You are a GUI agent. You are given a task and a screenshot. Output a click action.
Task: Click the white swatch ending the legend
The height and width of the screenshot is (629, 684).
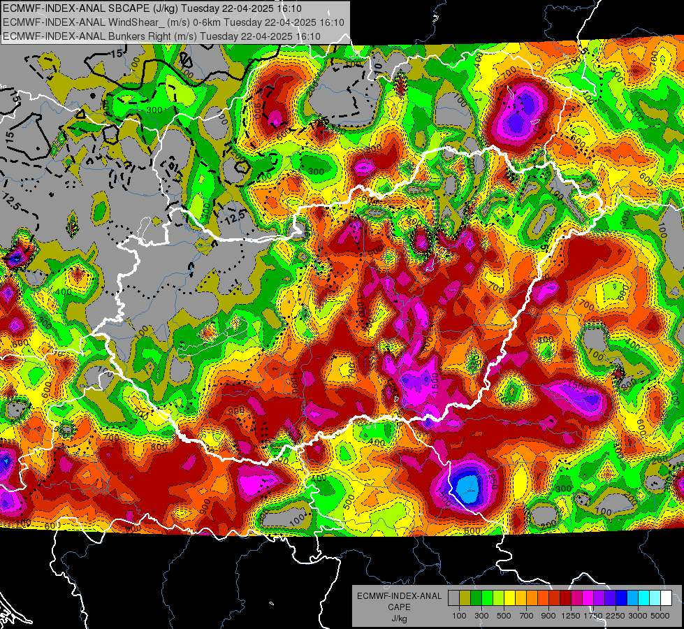point(666,598)
